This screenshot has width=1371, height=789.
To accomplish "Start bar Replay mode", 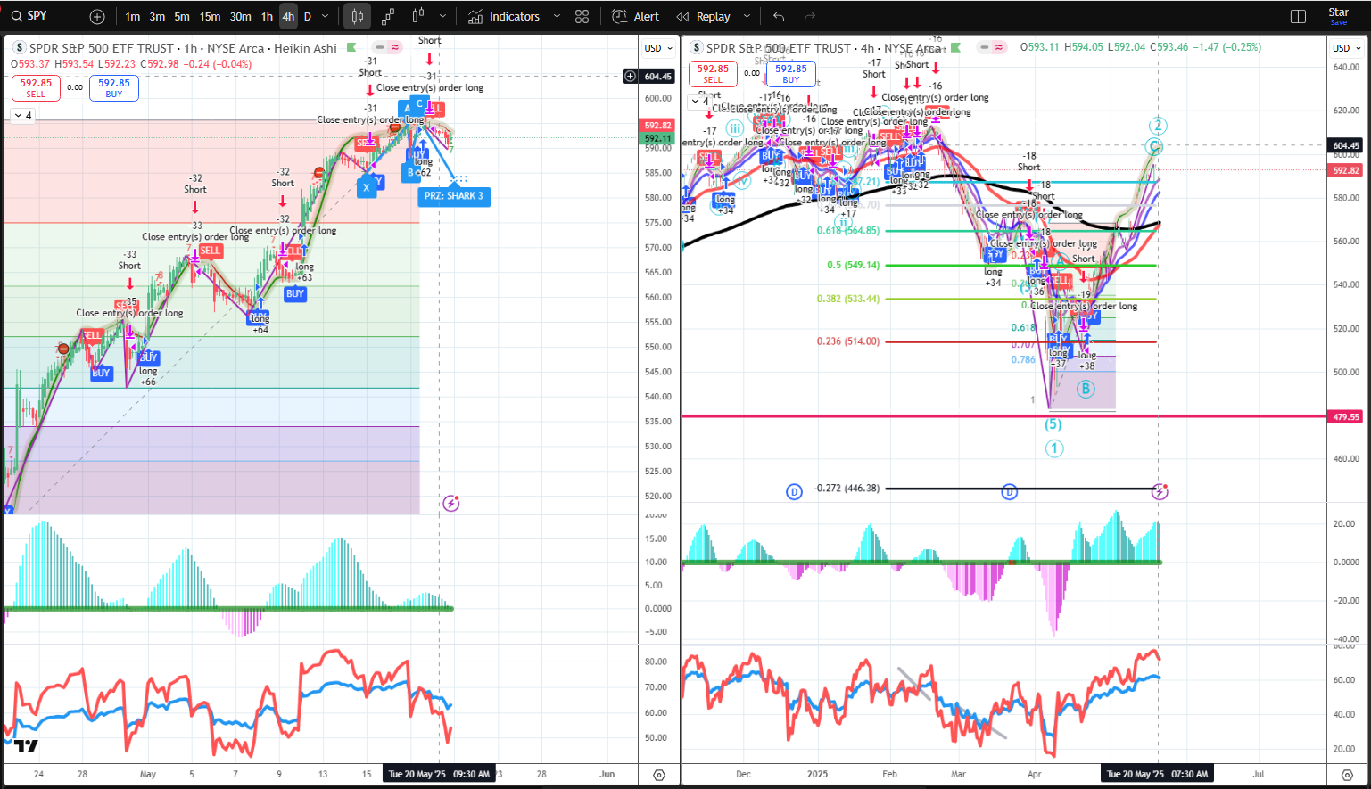I will 704,16.
